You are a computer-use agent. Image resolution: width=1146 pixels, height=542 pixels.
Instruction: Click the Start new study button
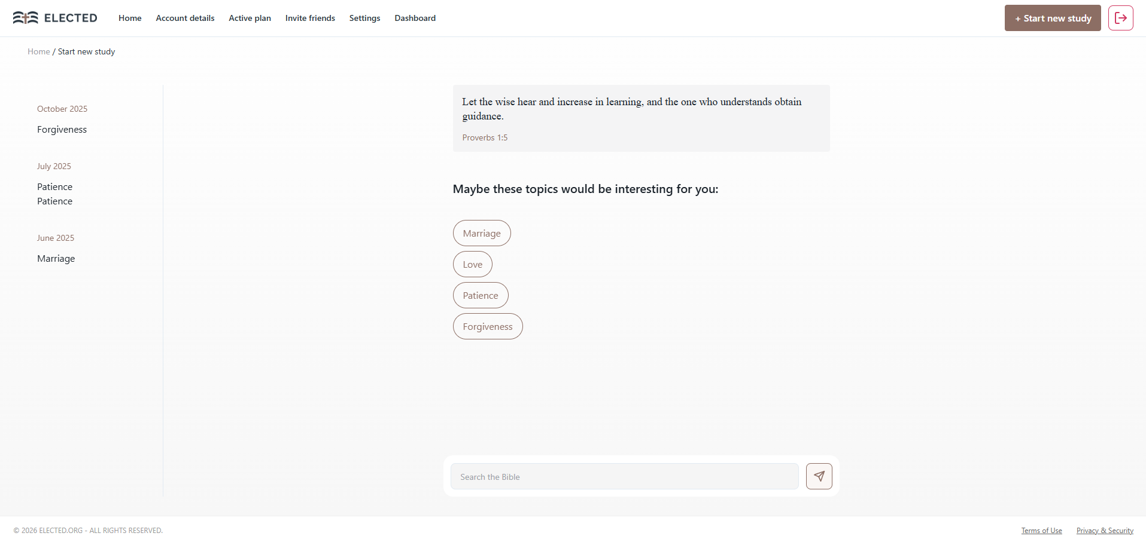(1053, 18)
